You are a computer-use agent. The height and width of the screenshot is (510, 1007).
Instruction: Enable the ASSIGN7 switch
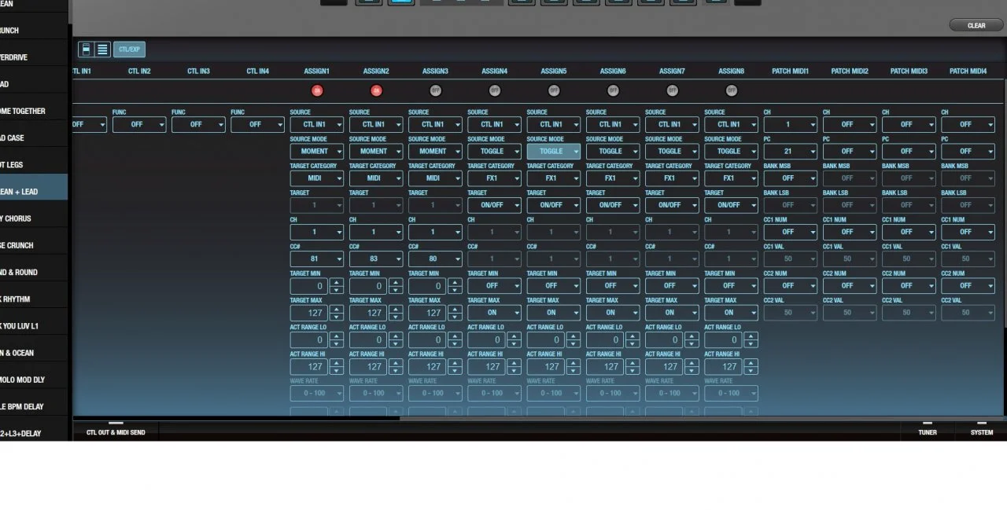(x=672, y=90)
